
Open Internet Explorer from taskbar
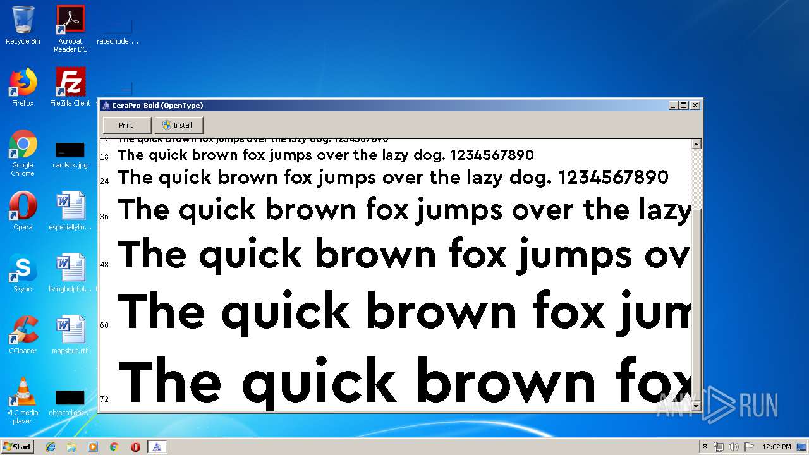click(51, 447)
